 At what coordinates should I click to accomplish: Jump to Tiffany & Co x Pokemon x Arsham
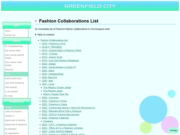click(x=62, y=128)
